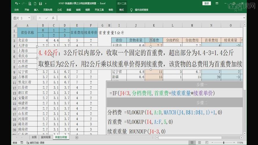Viewport: 258px width, 145px height.
Task: Switch to Page Layout view icon
Action: click(x=199, y=142)
